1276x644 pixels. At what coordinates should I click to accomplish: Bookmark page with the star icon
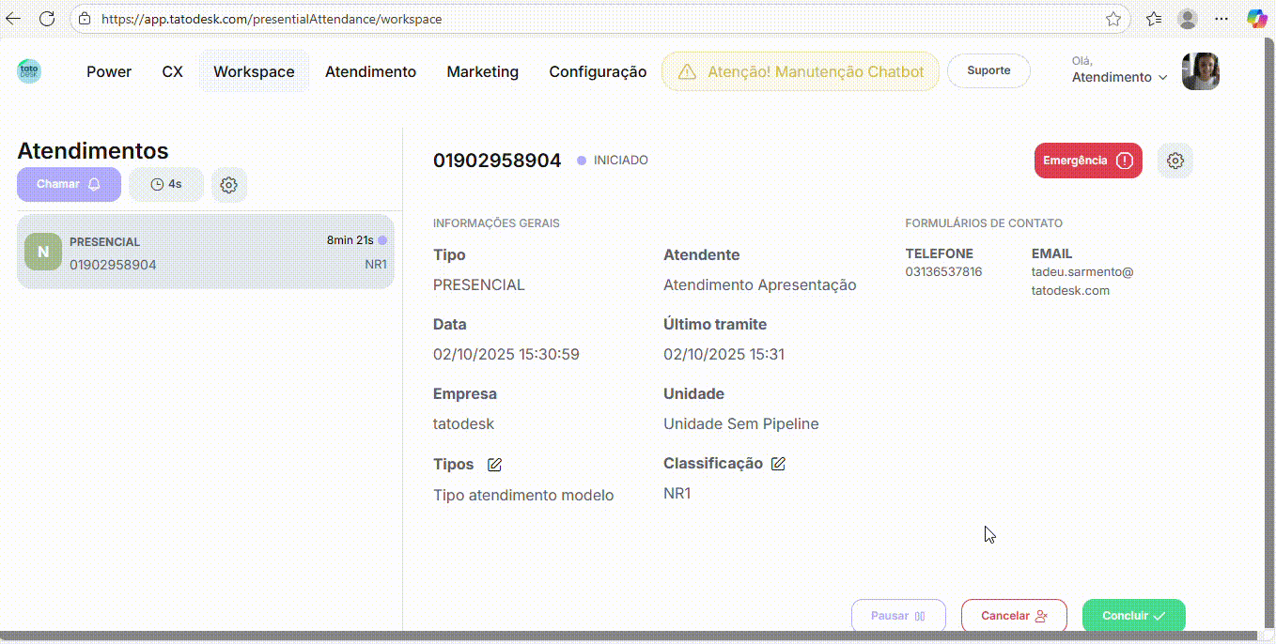pos(1113,19)
